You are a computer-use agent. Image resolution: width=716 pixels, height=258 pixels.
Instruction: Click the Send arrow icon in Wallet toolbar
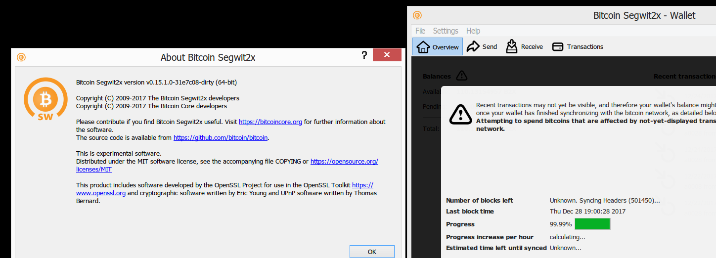tap(473, 46)
